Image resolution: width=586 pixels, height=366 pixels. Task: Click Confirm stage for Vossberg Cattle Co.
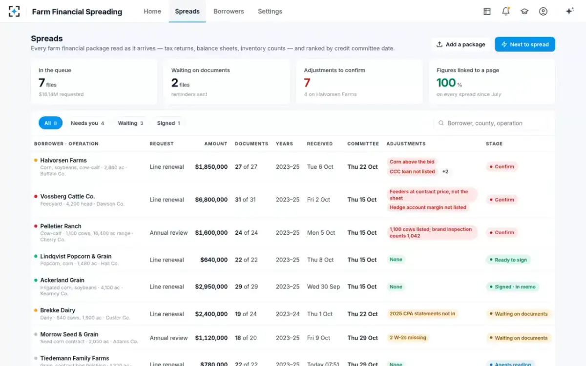[502, 200]
